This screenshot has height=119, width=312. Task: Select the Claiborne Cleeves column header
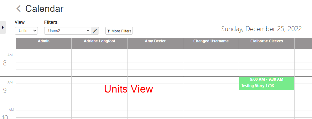[x=267, y=43]
